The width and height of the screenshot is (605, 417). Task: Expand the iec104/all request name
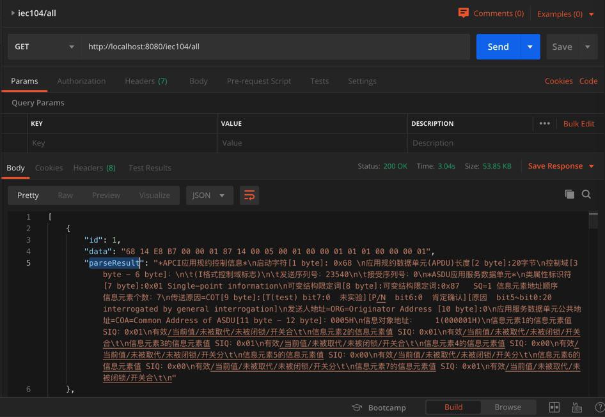click(13, 13)
